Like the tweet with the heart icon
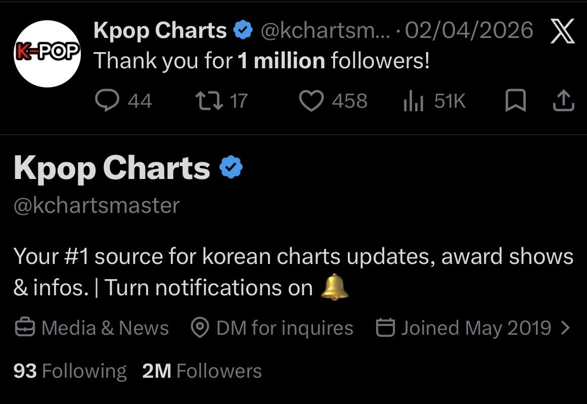 click(x=311, y=101)
